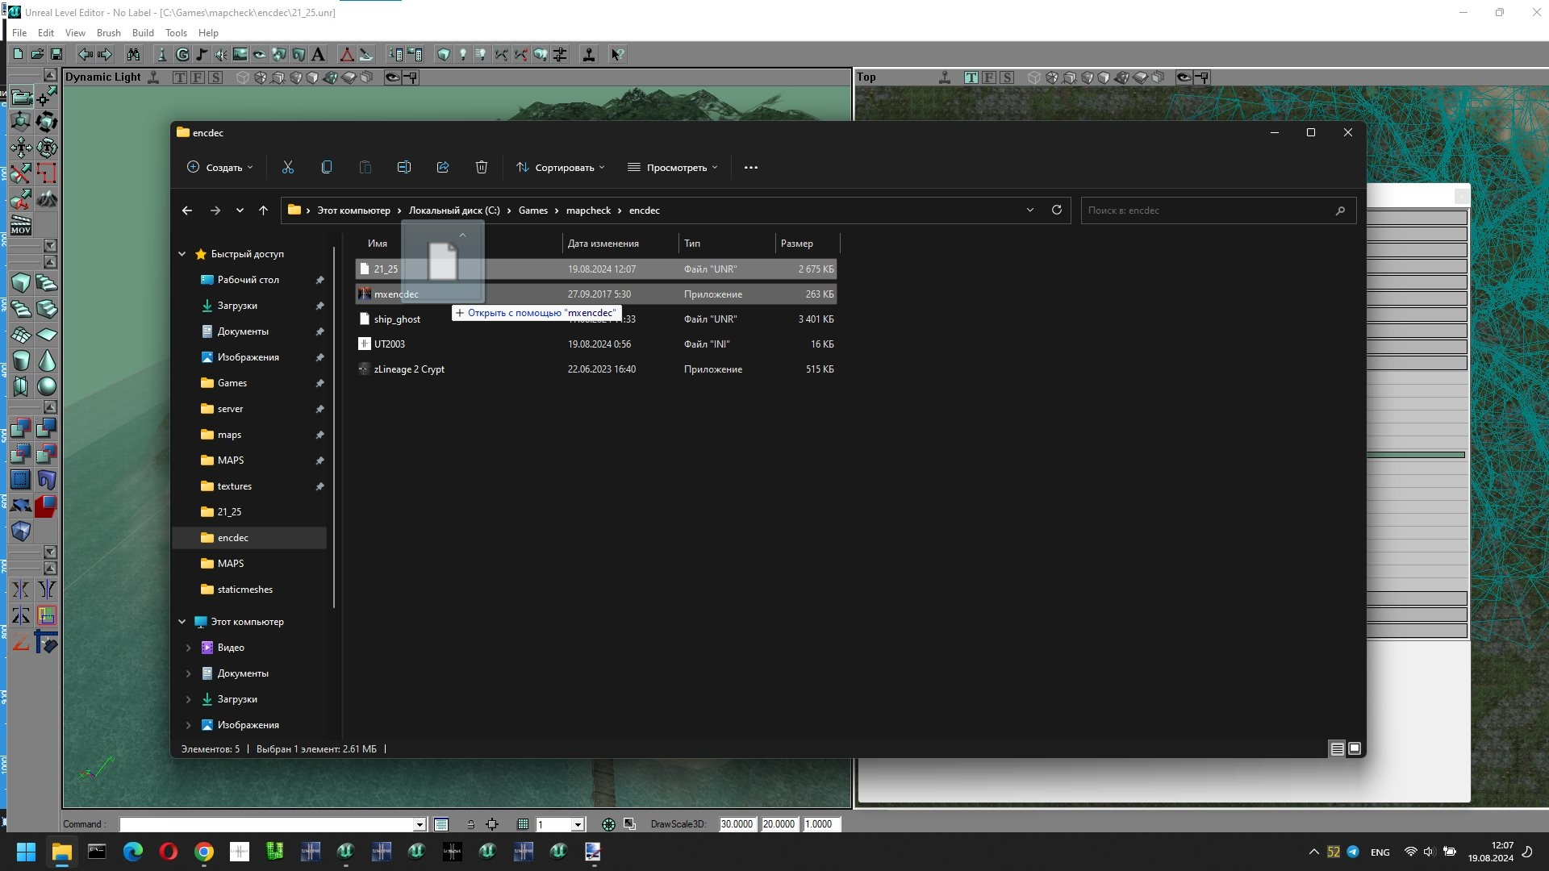1549x871 pixels.
Task: Open the File menu in Unreal Editor
Action: (19, 33)
